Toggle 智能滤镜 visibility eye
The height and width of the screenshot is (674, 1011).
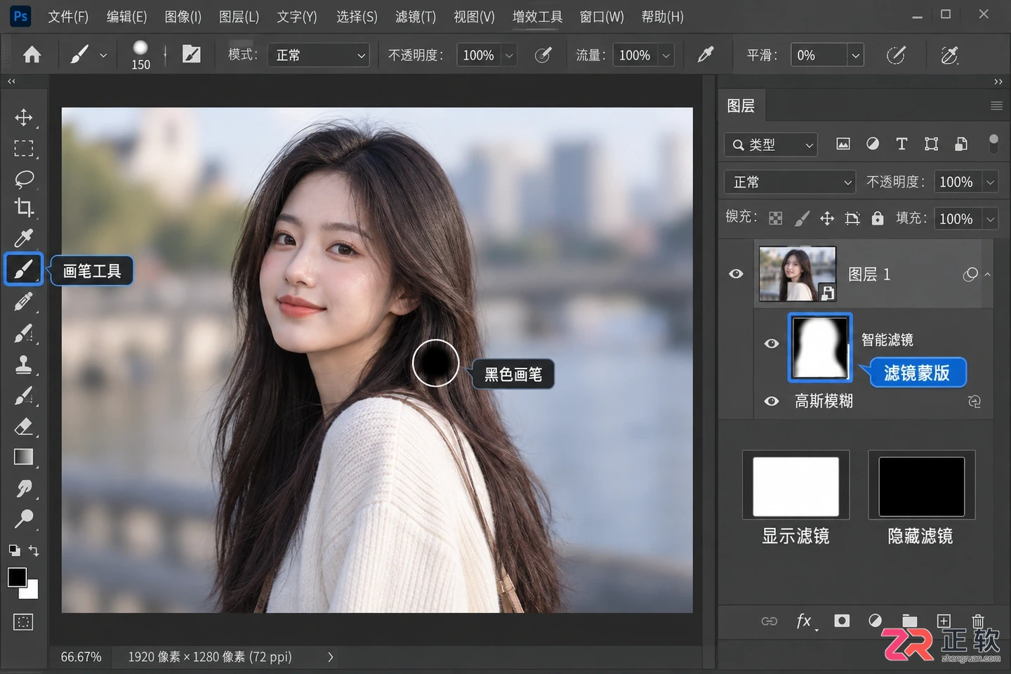(772, 343)
